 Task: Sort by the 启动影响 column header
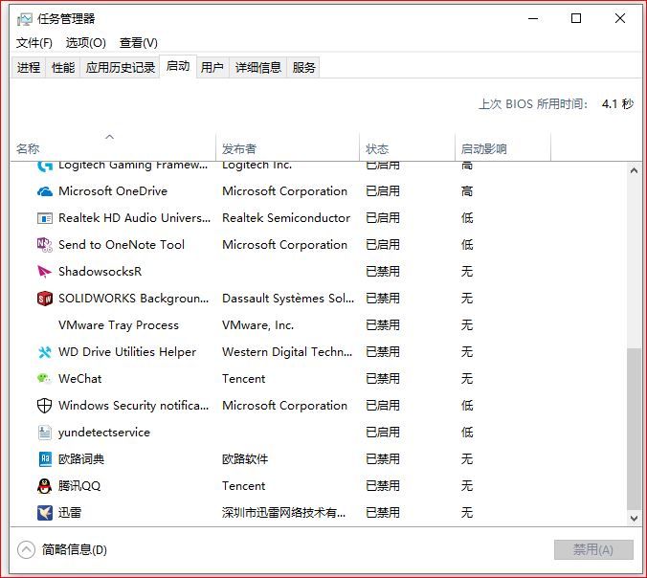coord(503,147)
